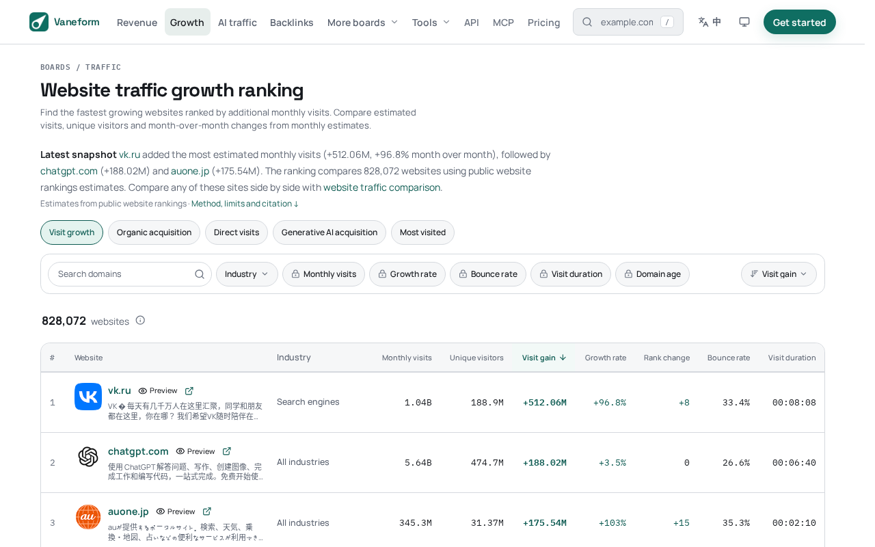The height and width of the screenshot is (547, 875).
Task: Open the website traffic comparison link
Action: coord(381,187)
